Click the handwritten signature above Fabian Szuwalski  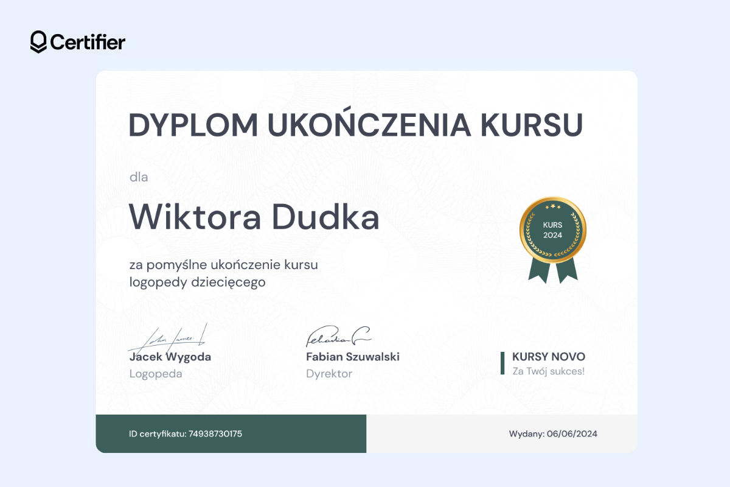(338, 335)
